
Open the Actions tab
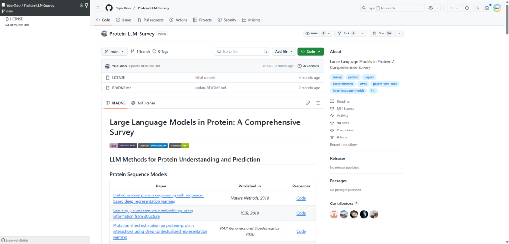click(x=178, y=20)
